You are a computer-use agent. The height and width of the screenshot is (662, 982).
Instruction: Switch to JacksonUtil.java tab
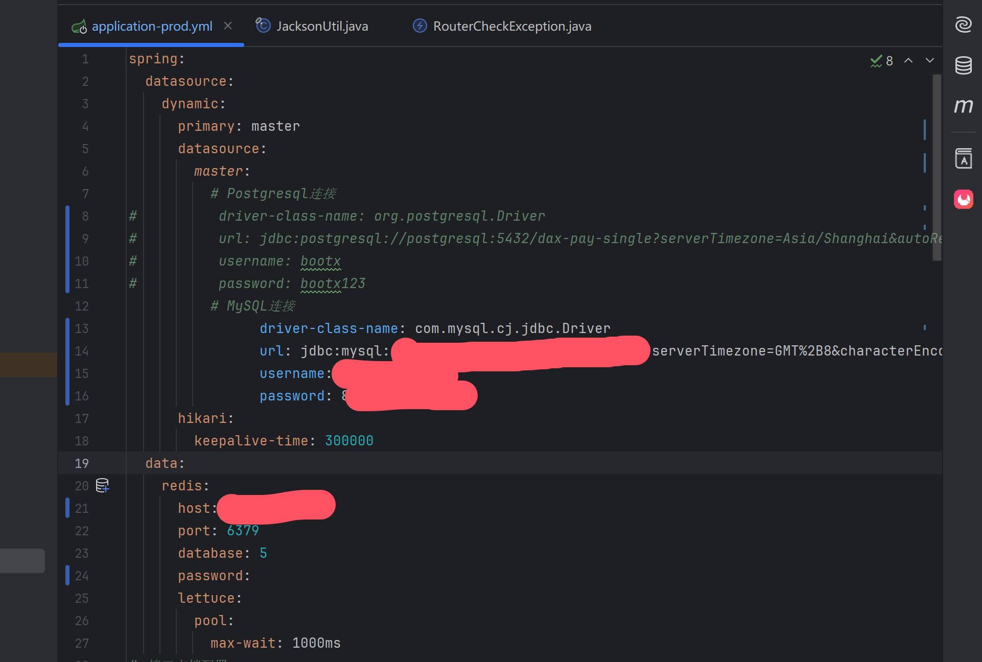point(322,26)
